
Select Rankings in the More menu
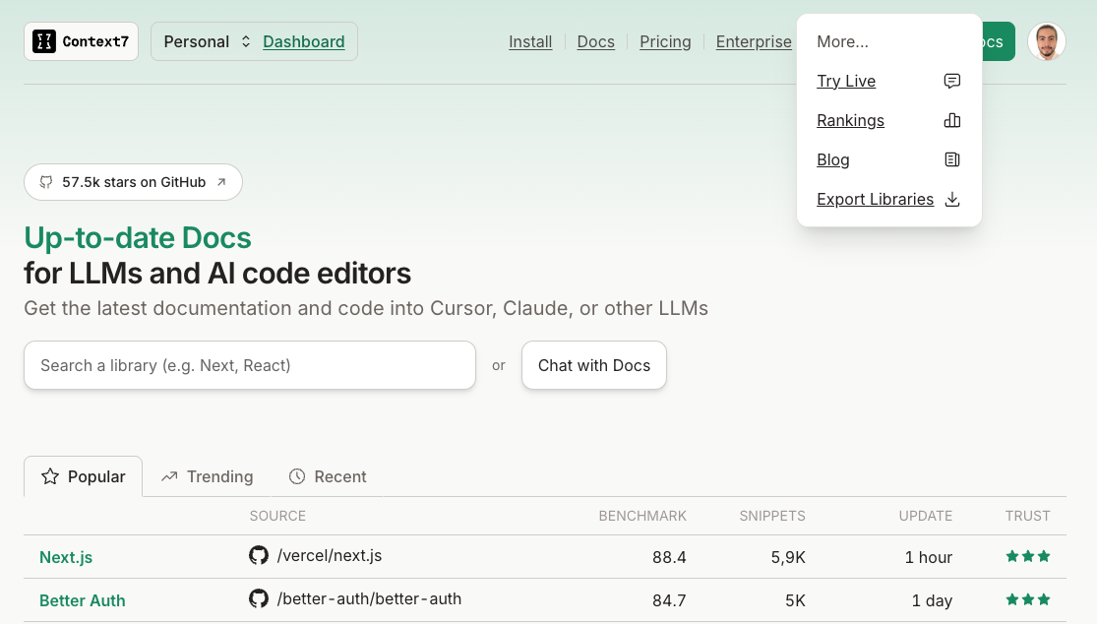850,120
